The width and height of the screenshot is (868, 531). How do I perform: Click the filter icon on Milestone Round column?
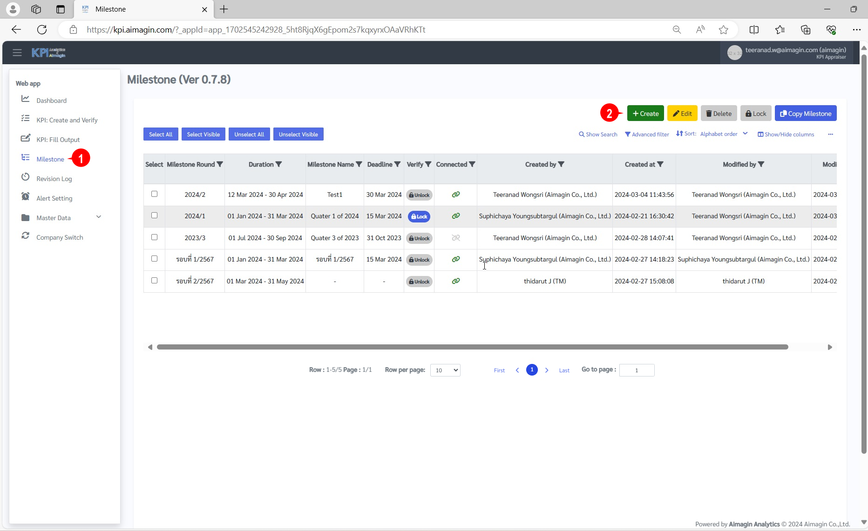(220, 164)
